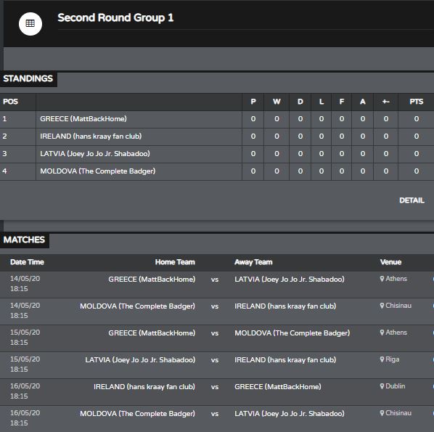
Task: Click the Venue column header in matches
Action: point(390,262)
